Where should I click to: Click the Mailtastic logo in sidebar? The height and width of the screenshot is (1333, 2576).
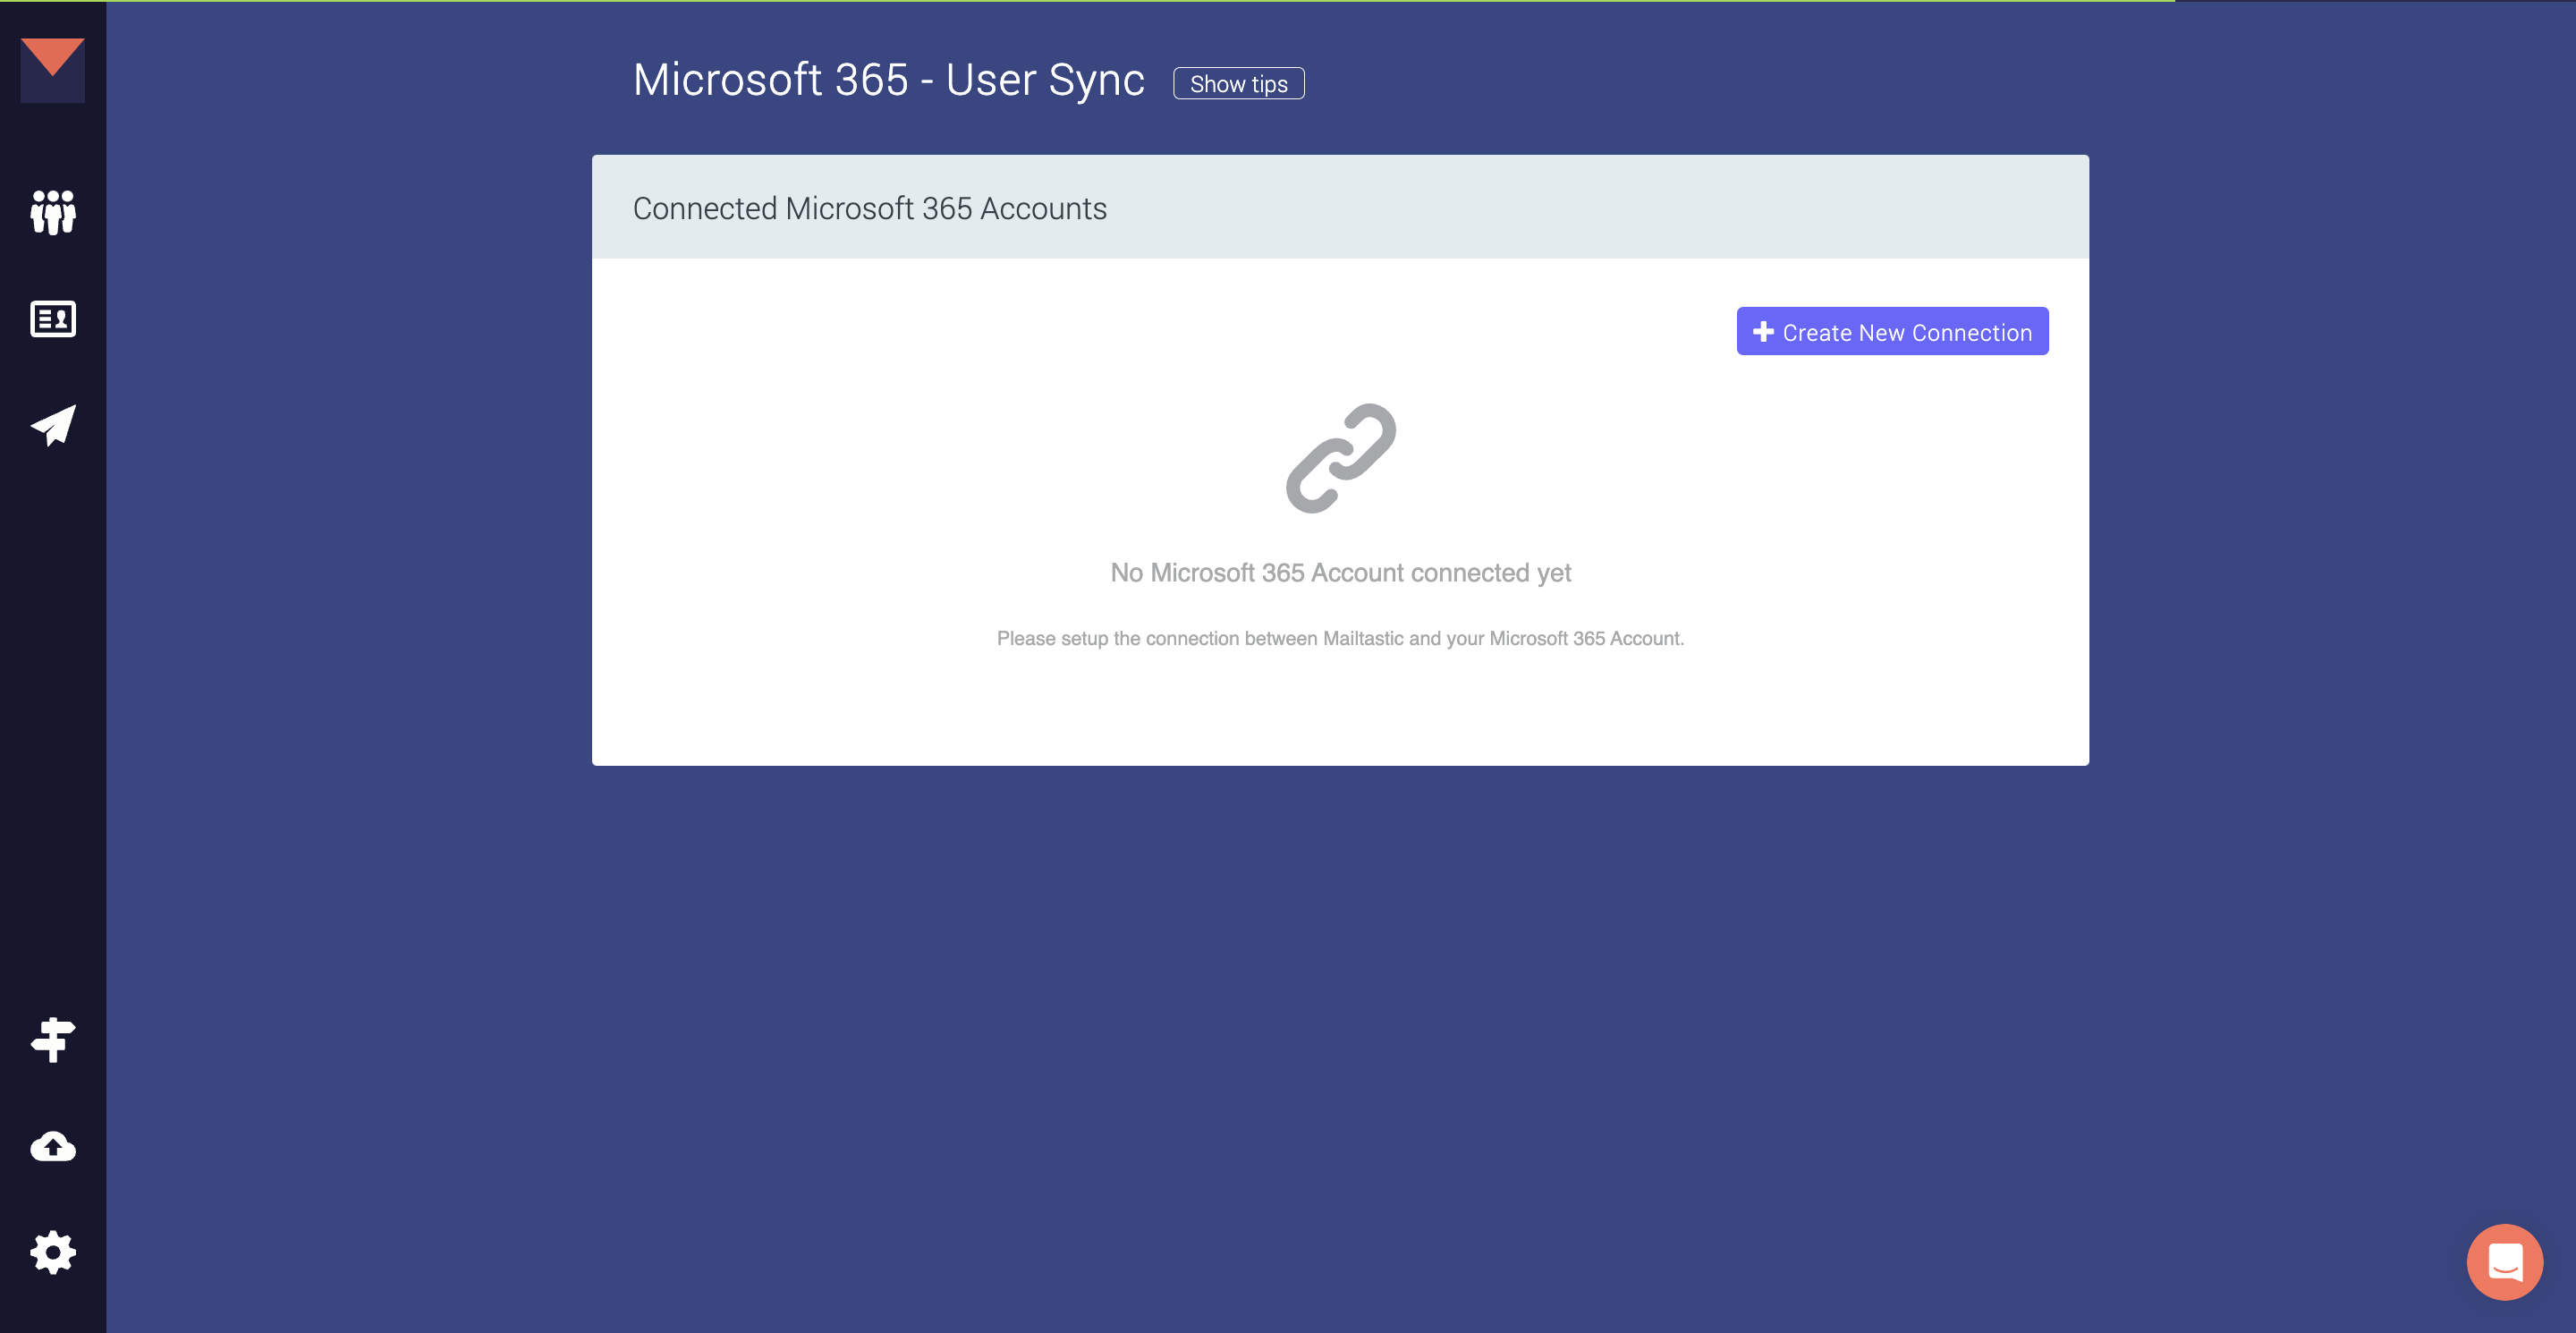pyautogui.click(x=52, y=70)
